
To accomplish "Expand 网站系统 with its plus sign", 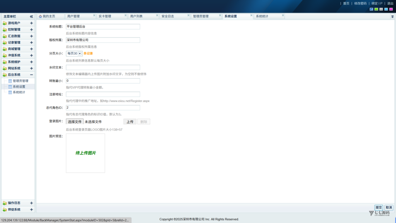I will 31,68.
